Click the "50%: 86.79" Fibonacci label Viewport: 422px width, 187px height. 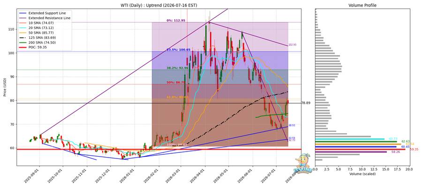pyautogui.click(x=175, y=83)
